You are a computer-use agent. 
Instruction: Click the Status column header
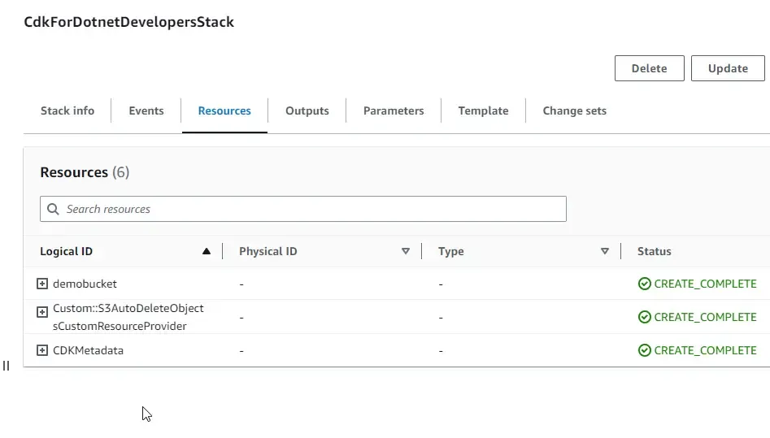pos(654,251)
